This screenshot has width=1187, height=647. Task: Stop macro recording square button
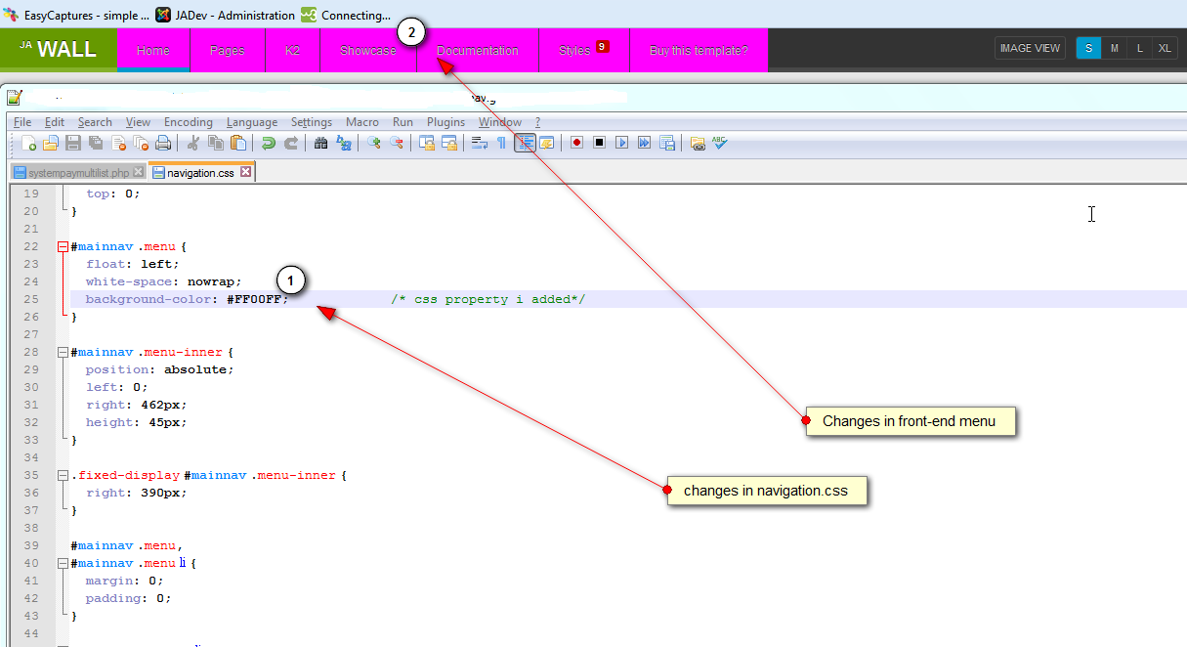pyautogui.click(x=600, y=143)
